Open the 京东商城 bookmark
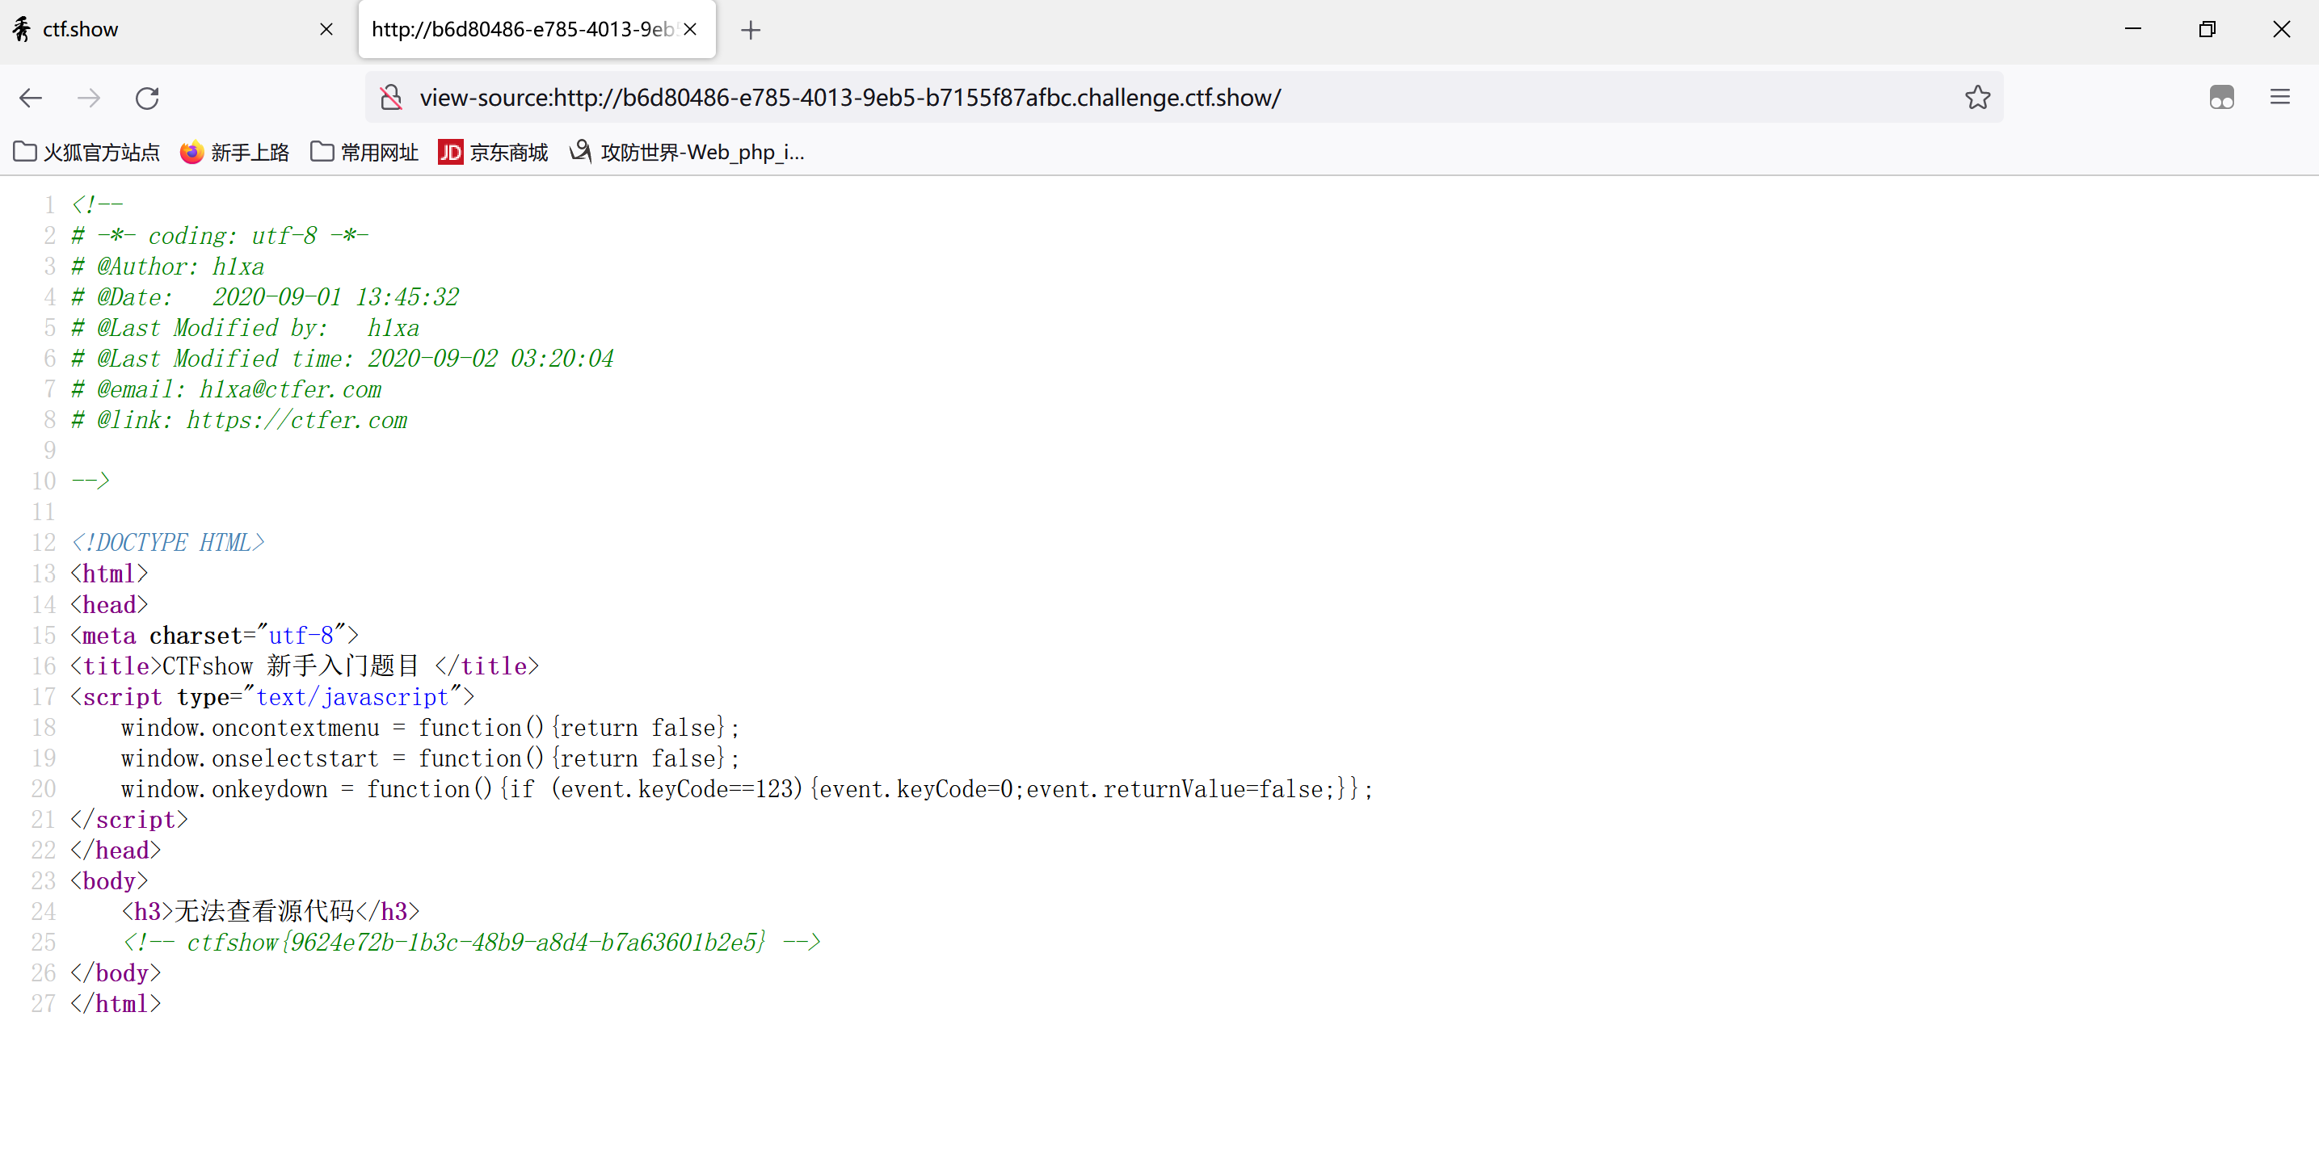Viewport: 2319px width, 1155px height. coord(494,152)
